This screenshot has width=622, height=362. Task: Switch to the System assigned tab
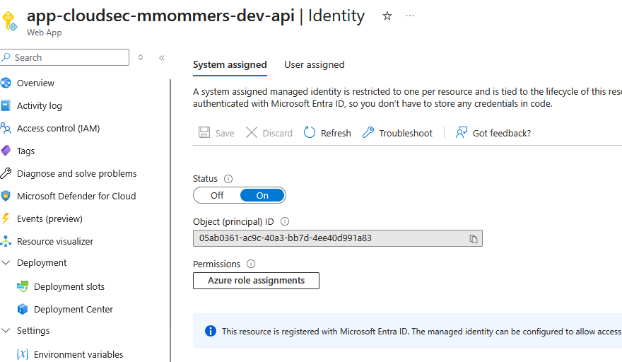(230, 65)
